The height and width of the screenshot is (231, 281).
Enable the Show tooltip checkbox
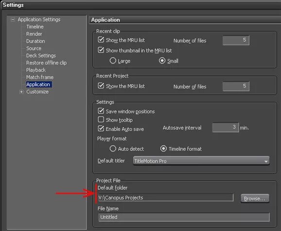pyautogui.click(x=101, y=119)
